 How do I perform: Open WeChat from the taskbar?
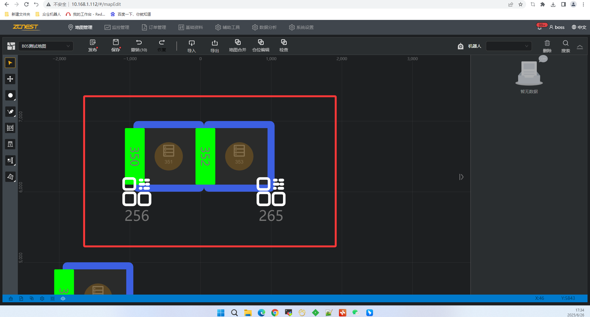point(356,313)
